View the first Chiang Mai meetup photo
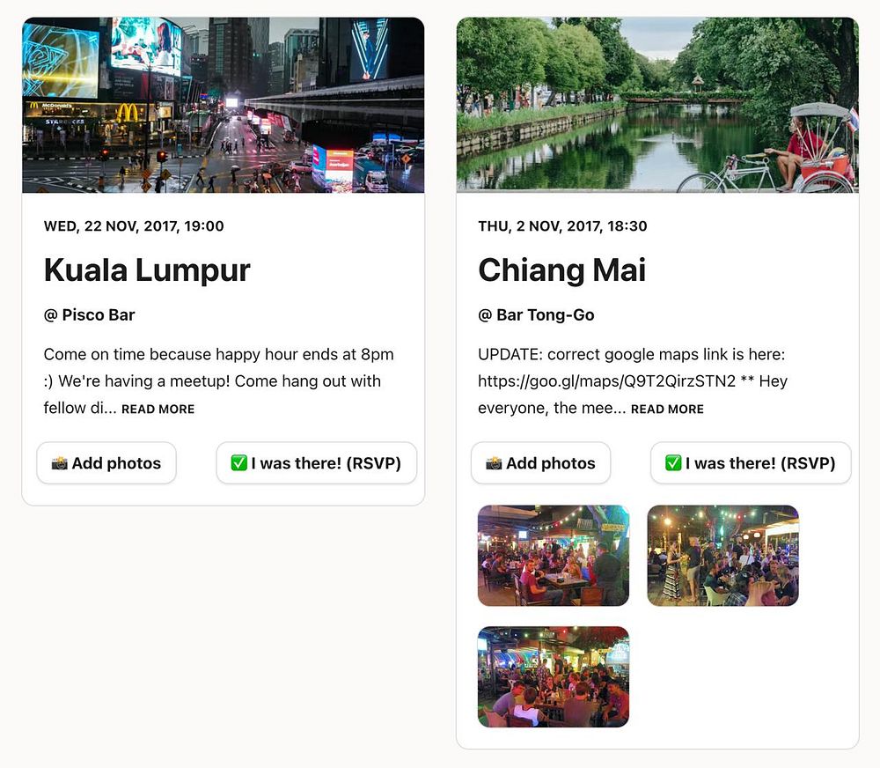The height and width of the screenshot is (768, 880). click(x=554, y=556)
